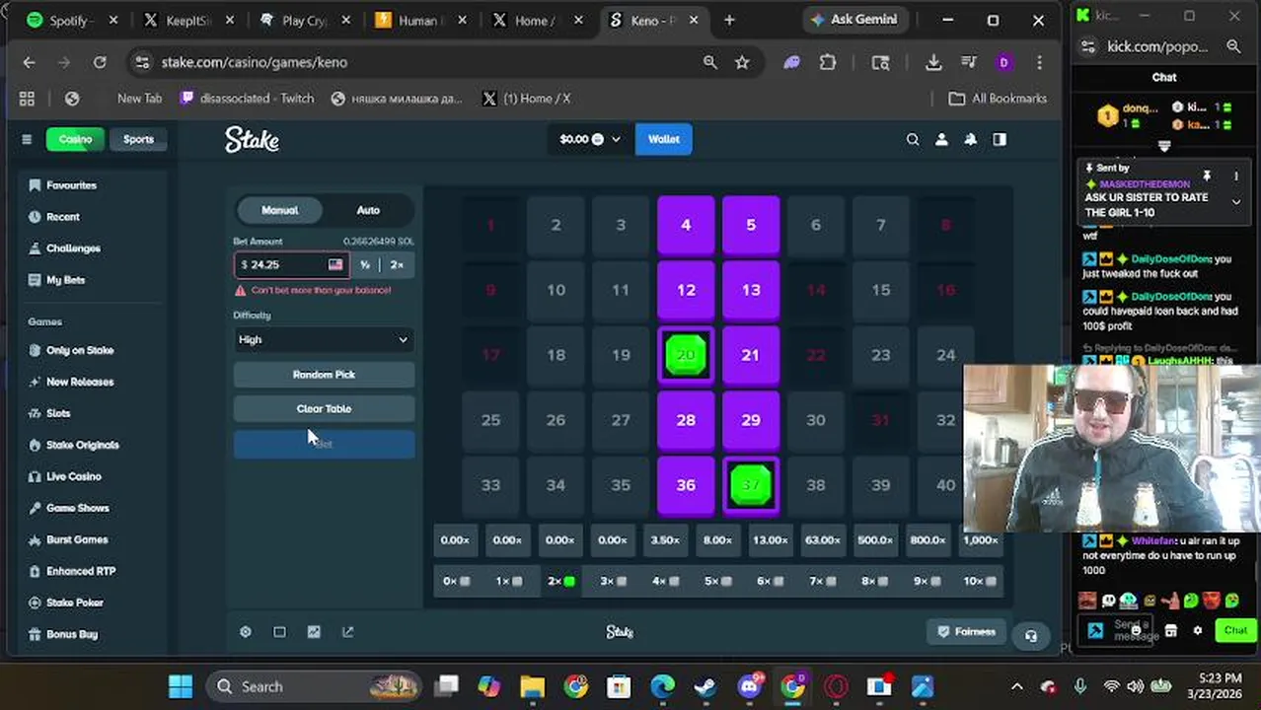1261x710 pixels.
Task: Toggle the Stake chat side panel icon
Action: (x=1000, y=140)
